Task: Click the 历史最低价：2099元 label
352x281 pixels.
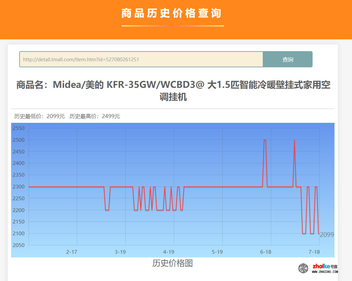Action: 39,116
